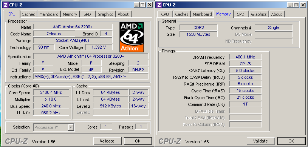Viewport: 308px width, 147px height.
Task: Click the AMD Athlon 64 logo
Action: tap(132, 37)
